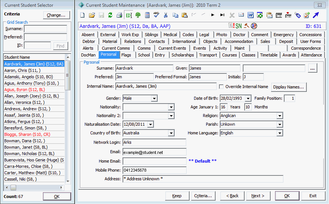Screen dimensions: 329x204
Task: Switch to the Medical tab
Action: pos(170,35)
